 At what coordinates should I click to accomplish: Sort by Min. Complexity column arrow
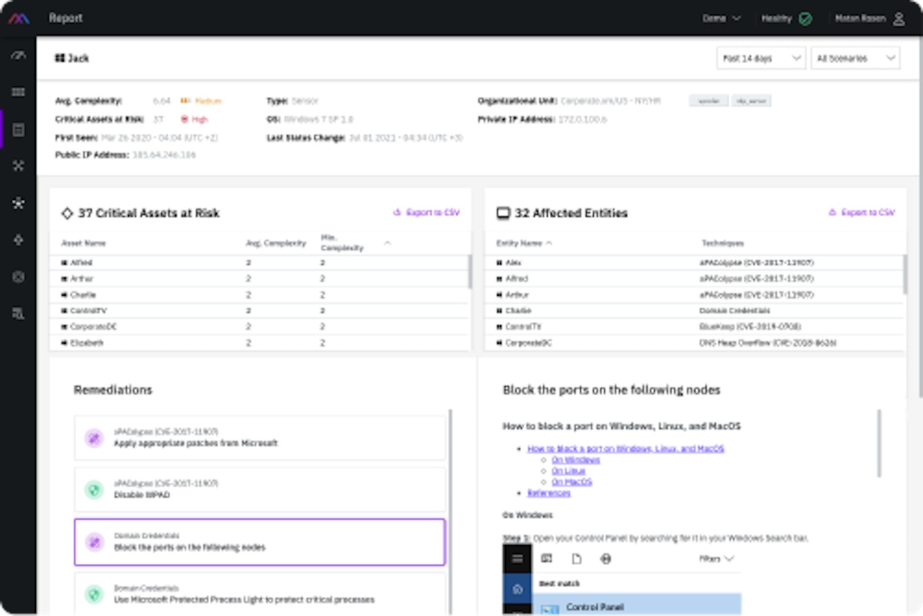(x=388, y=243)
